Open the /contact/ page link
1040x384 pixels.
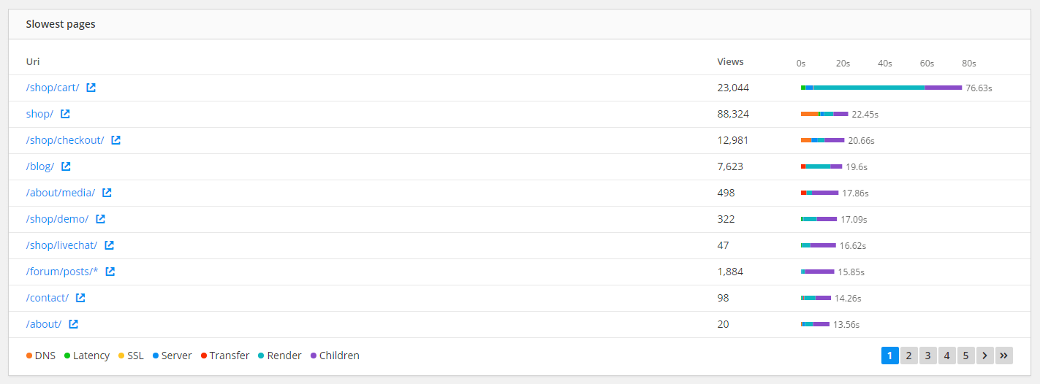point(48,298)
